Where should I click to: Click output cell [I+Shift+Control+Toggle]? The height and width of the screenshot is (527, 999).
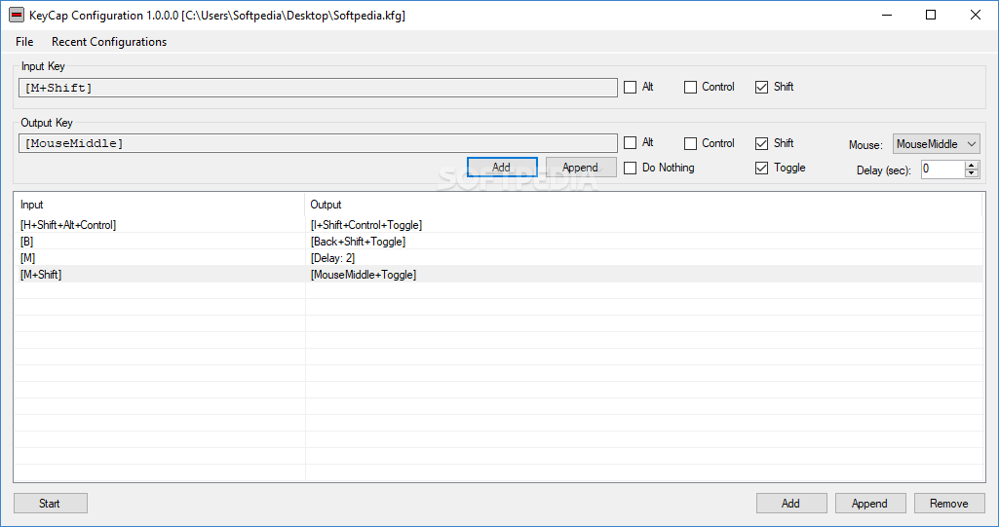pos(366,225)
